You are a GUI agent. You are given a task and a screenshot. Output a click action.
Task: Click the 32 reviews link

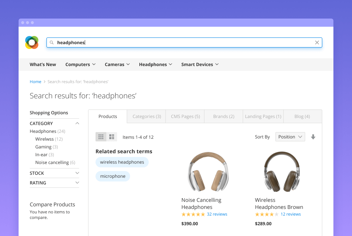pyautogui.click(x=217, y=214)
